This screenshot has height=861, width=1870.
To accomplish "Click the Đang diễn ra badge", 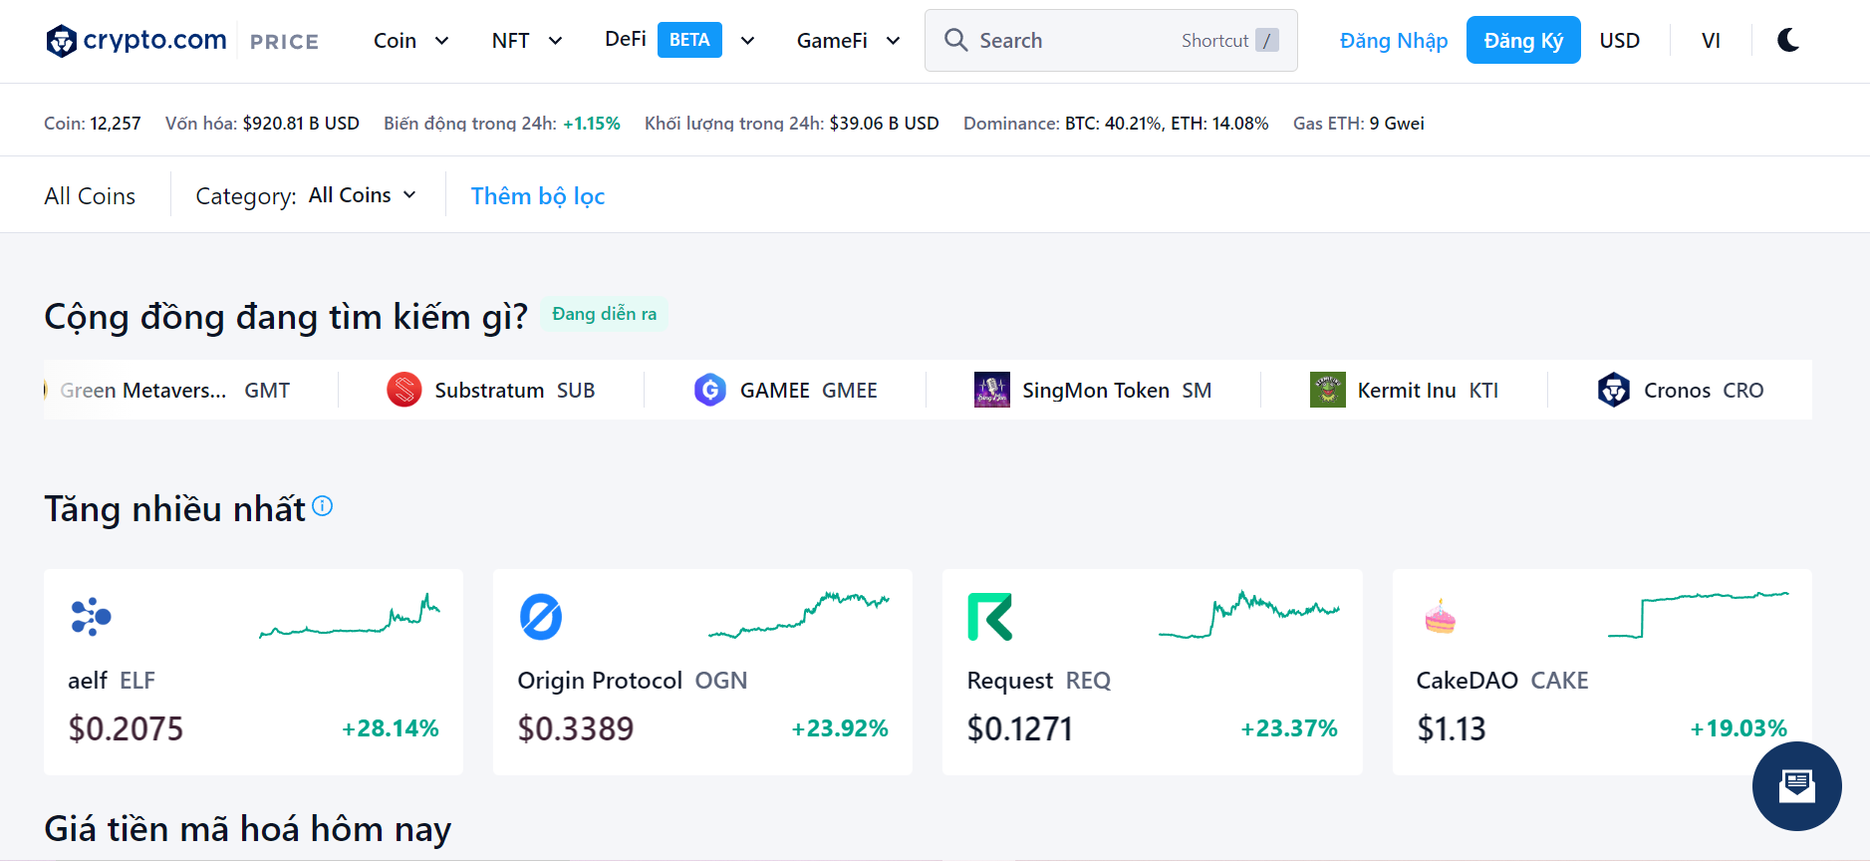I will click(605, 314).
